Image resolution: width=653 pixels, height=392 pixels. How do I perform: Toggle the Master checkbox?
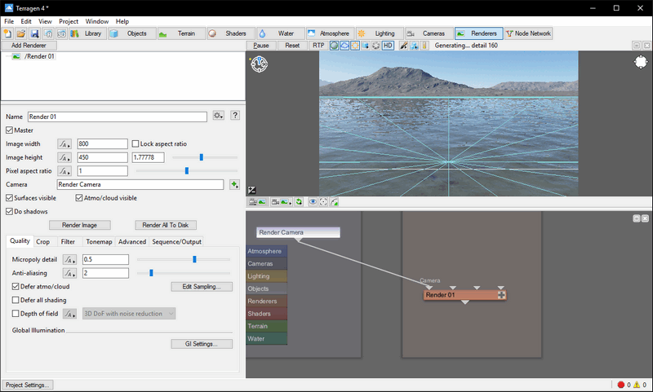(9, 130)
